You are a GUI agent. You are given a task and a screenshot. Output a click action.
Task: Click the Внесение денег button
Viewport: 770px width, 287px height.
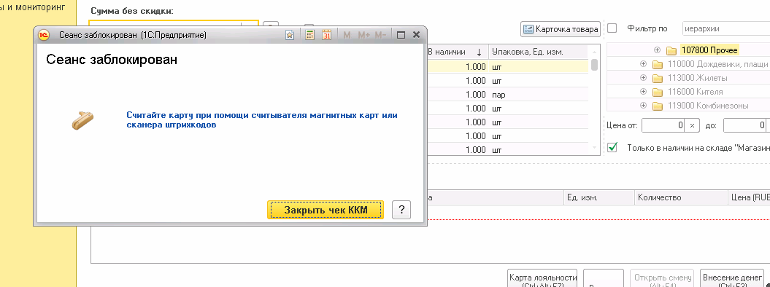[731, 279]
